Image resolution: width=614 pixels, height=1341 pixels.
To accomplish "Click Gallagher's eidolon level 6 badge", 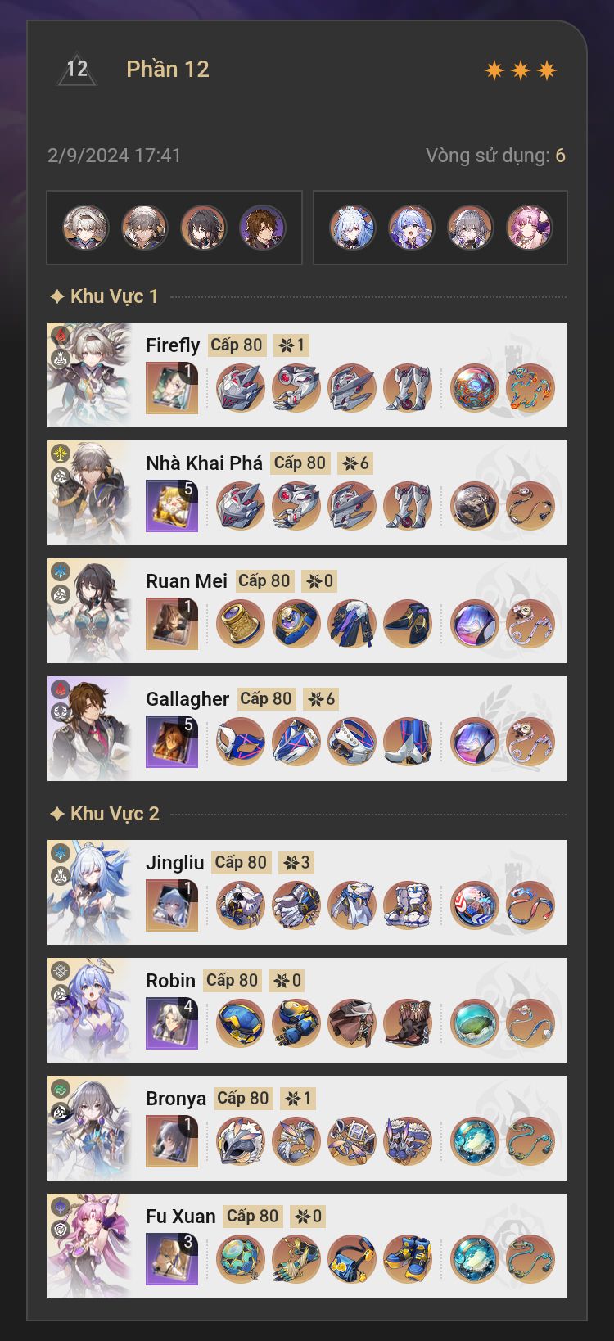I will (321, 698).
